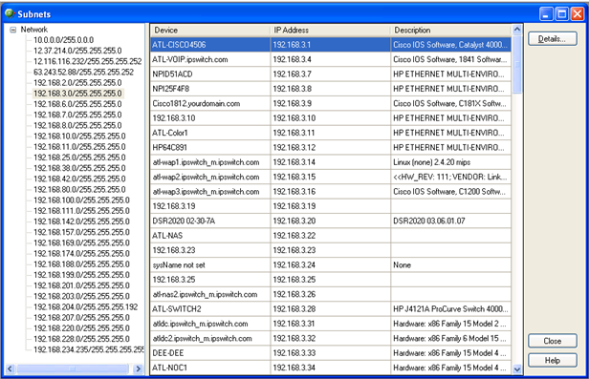The image size is (589, 379).
Task: Select device DSR2020 02-30-7A
Action: tap(184, 221)
